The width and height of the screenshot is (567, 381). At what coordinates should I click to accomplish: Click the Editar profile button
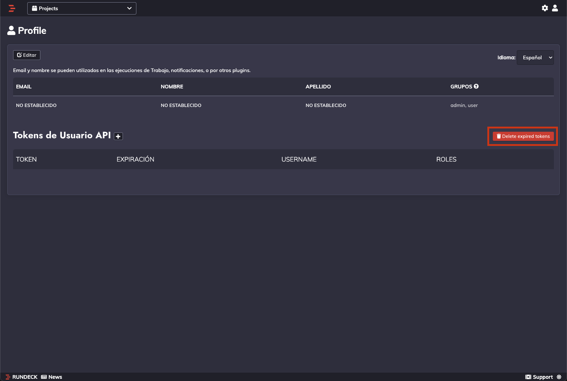click(27, 55)
